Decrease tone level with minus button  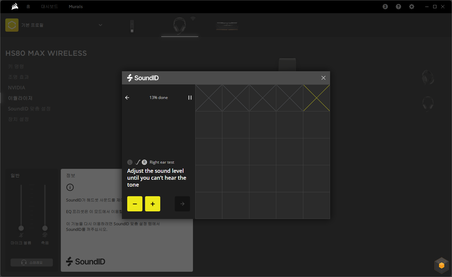click(135, 204)
